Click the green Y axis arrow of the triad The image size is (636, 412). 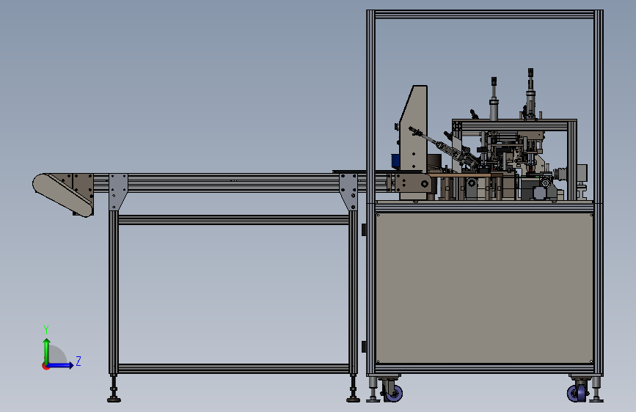pos(47,350)
